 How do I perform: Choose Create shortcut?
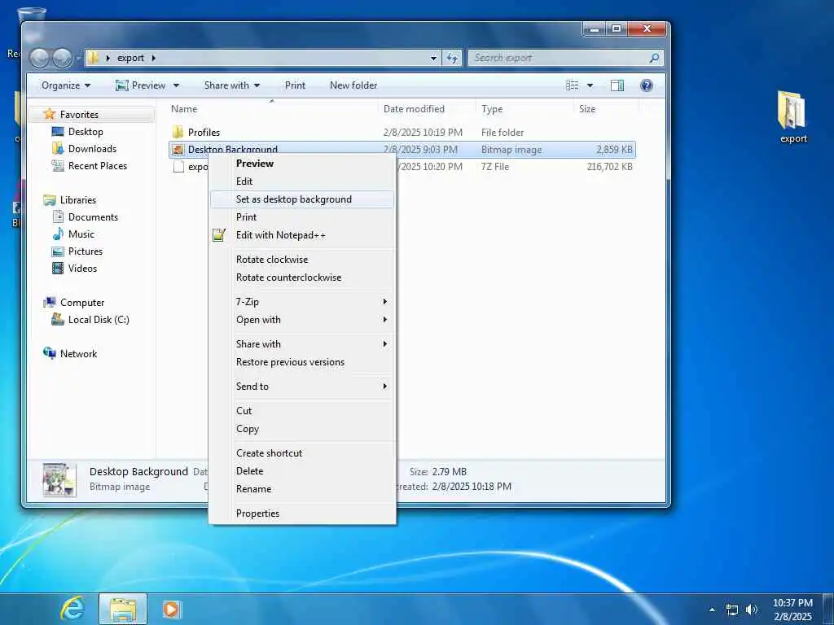click(302, 453)
